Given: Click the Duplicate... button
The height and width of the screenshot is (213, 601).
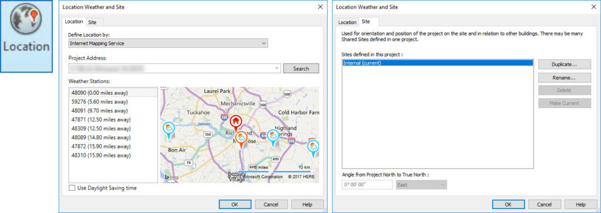Looking at the screenshot, I should pos(564,64).
